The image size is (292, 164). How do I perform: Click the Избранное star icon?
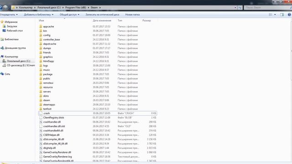(x=2, y=22)
